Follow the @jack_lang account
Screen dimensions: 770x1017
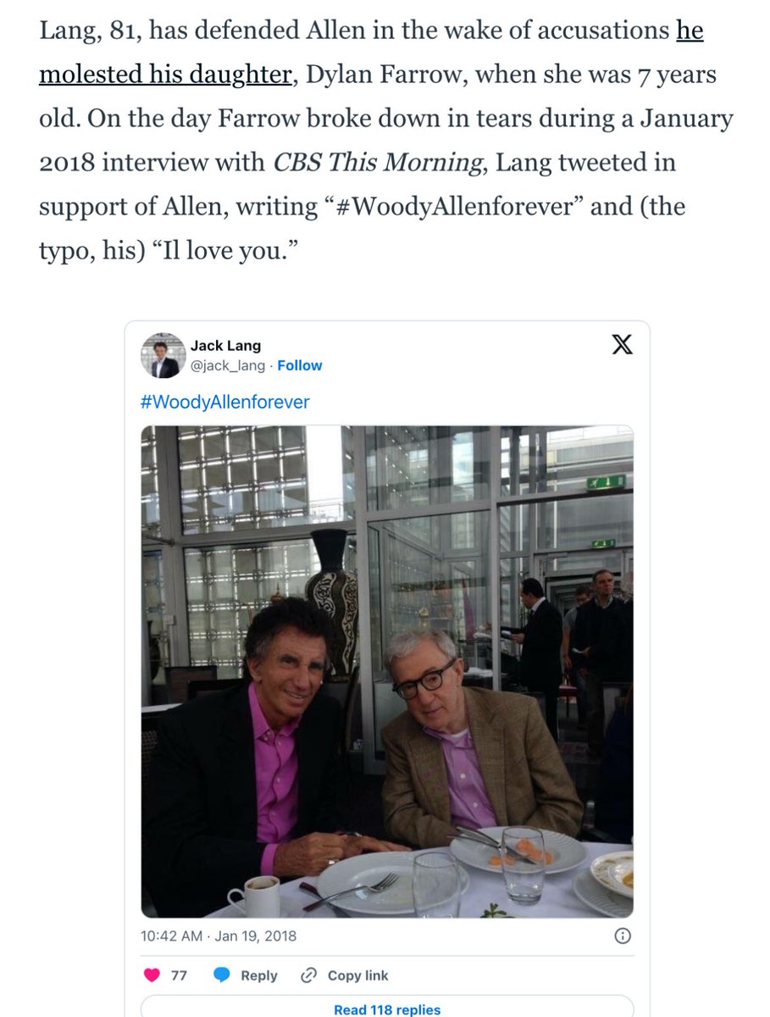300,365
